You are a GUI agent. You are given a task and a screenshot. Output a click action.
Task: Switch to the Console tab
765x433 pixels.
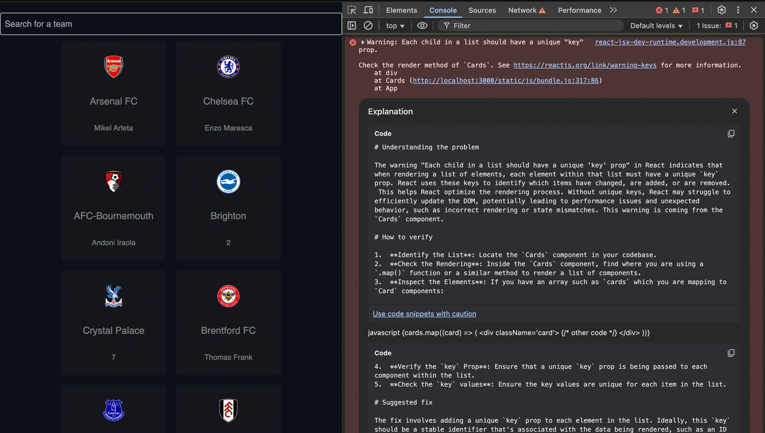coord(443,10)
